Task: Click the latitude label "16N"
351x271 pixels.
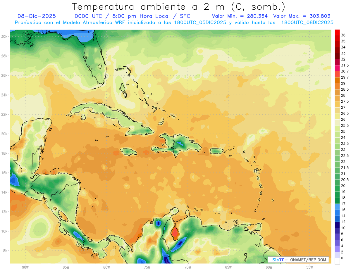Action: [4, 173]
